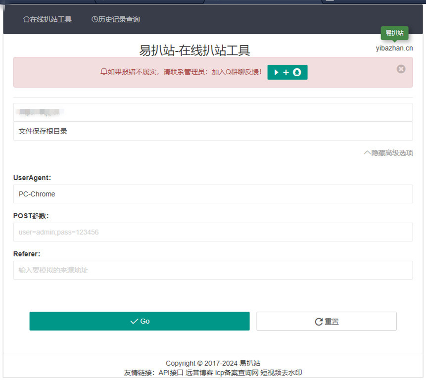
Task: Click the yibazhan.cn site text
Action: [x=394, y=48]
